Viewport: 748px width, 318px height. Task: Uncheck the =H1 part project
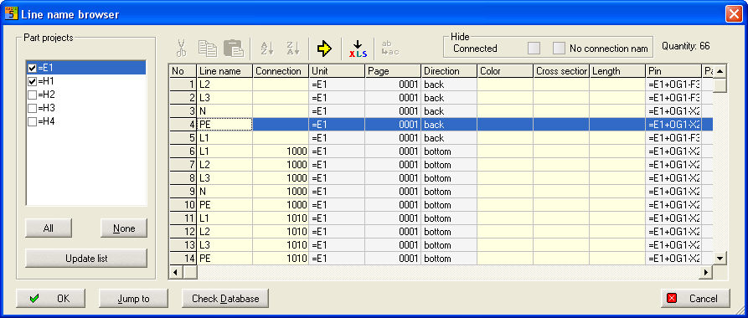pos(33,81)
